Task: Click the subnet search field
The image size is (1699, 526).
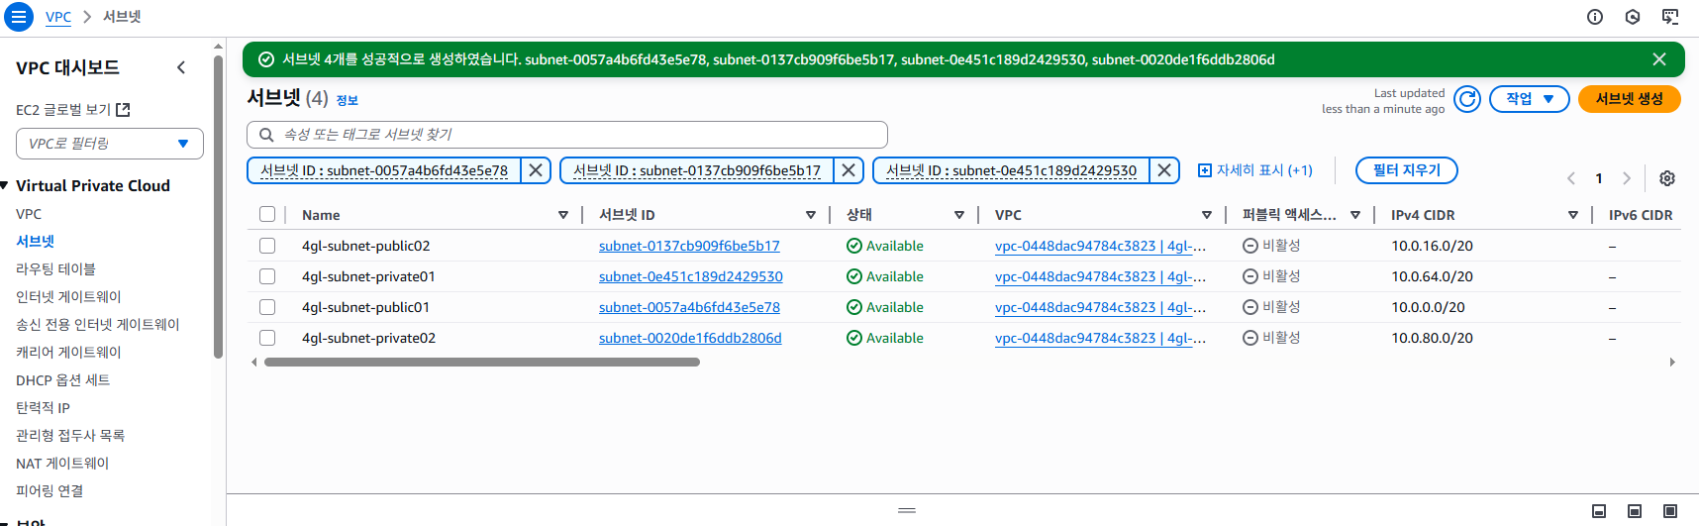Action: click(566, 135)
